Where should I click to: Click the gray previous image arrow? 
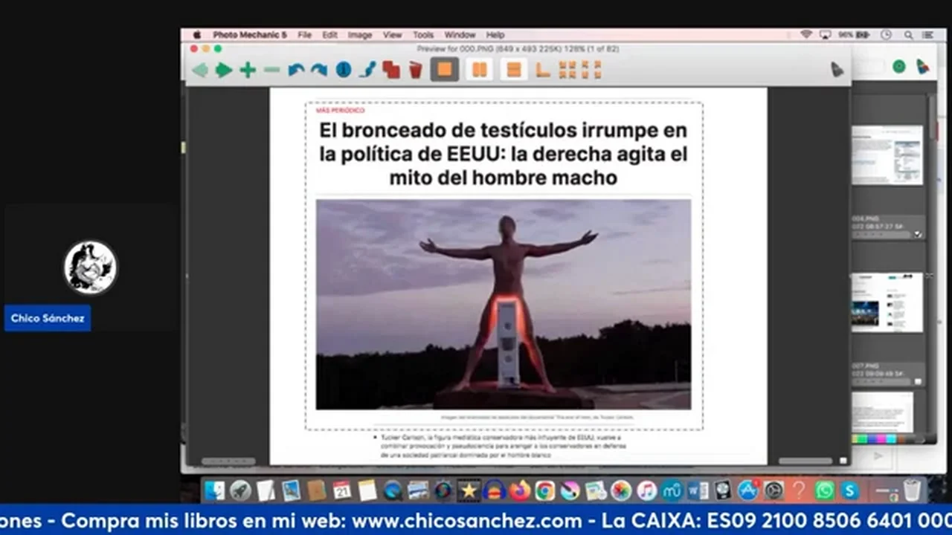pos(199,70)
